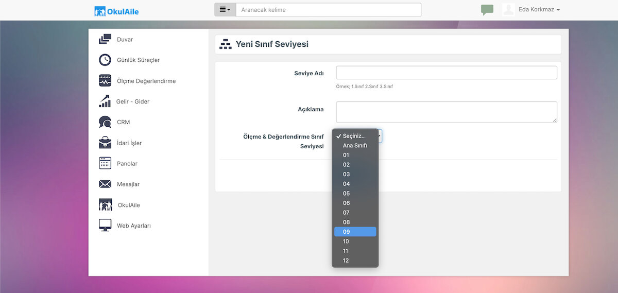Select Ana Sınıfı from the dropdown list
Viewport: 618px width, 293px height.
pyautogui.click(x=355, y=146)
